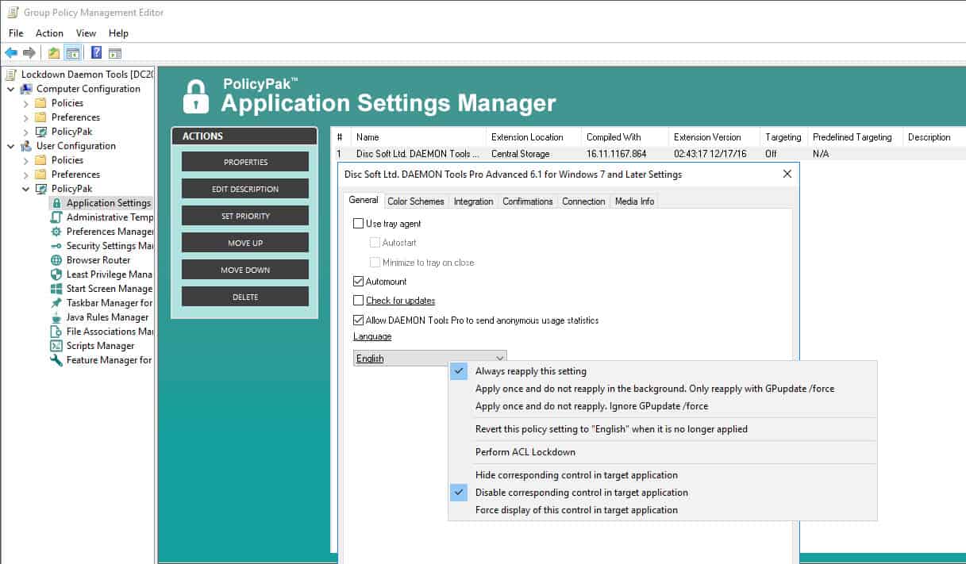Click the MOVE UP button

[x=245, y=243]
